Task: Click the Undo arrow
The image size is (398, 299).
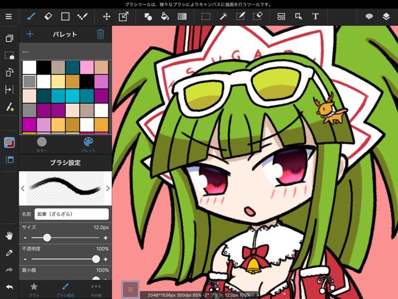Action: 9,287
